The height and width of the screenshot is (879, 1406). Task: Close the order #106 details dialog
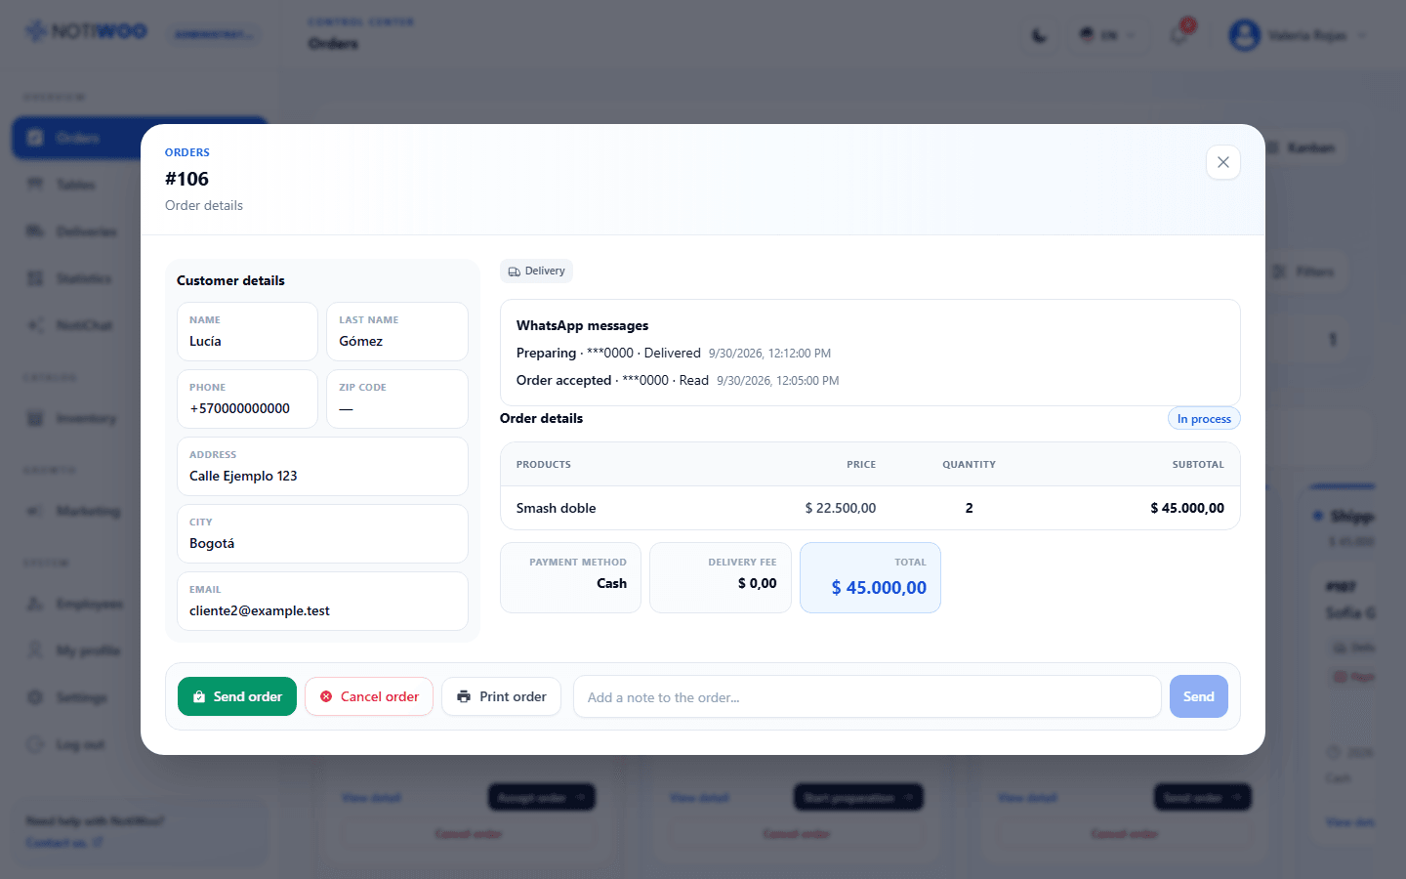[x=1223, y=162]
